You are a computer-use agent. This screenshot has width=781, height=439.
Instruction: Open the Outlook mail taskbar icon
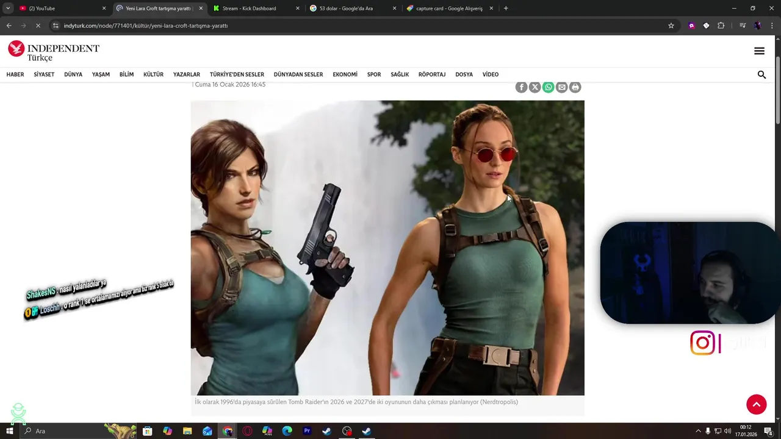[x=207, y=431]
